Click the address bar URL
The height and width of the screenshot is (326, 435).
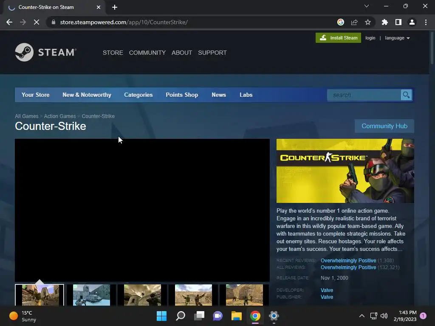tap(124, 22)
